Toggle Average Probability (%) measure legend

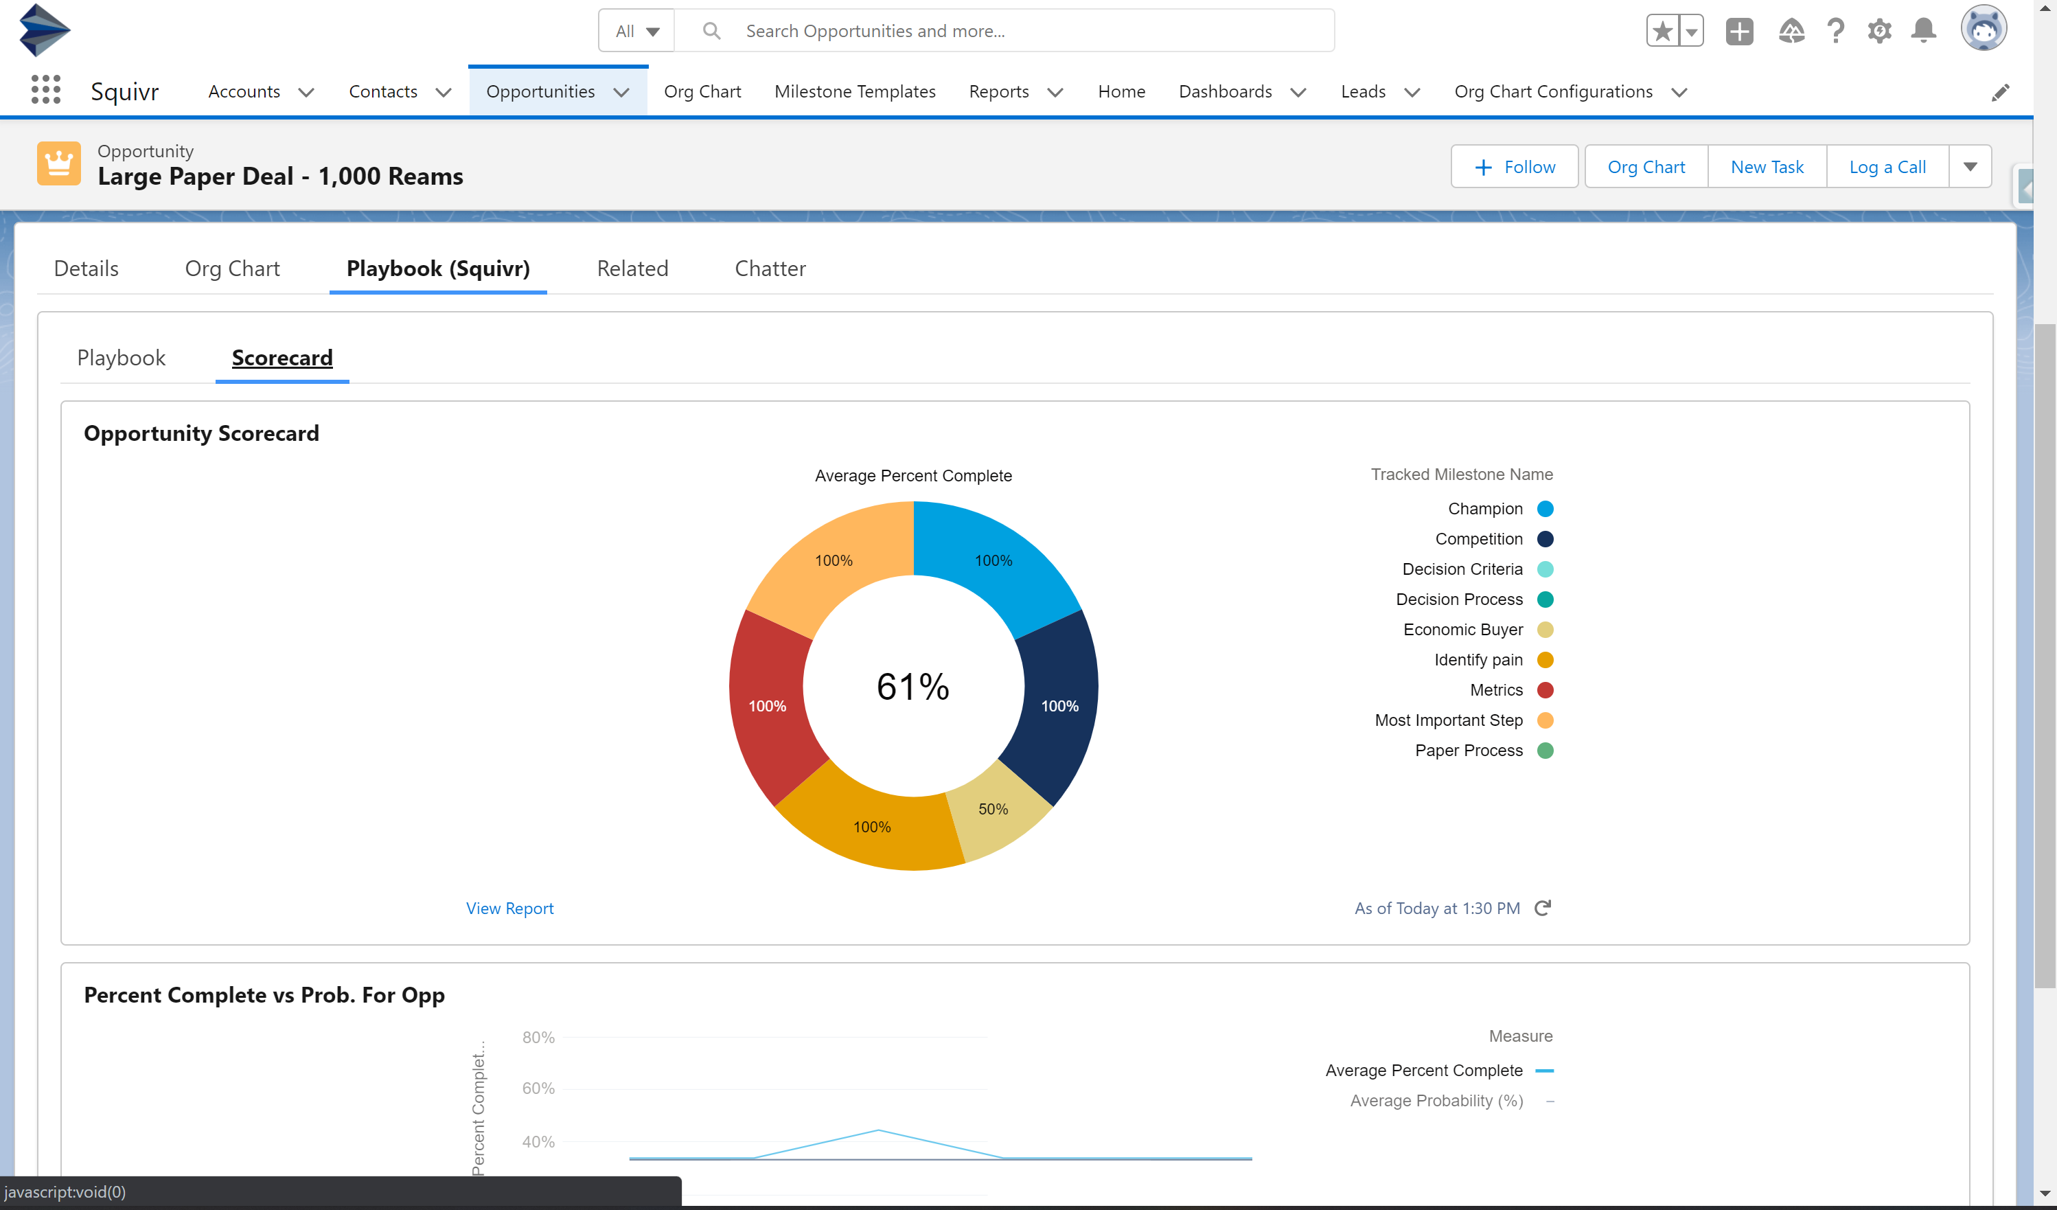click(x=1436, y=1101)
